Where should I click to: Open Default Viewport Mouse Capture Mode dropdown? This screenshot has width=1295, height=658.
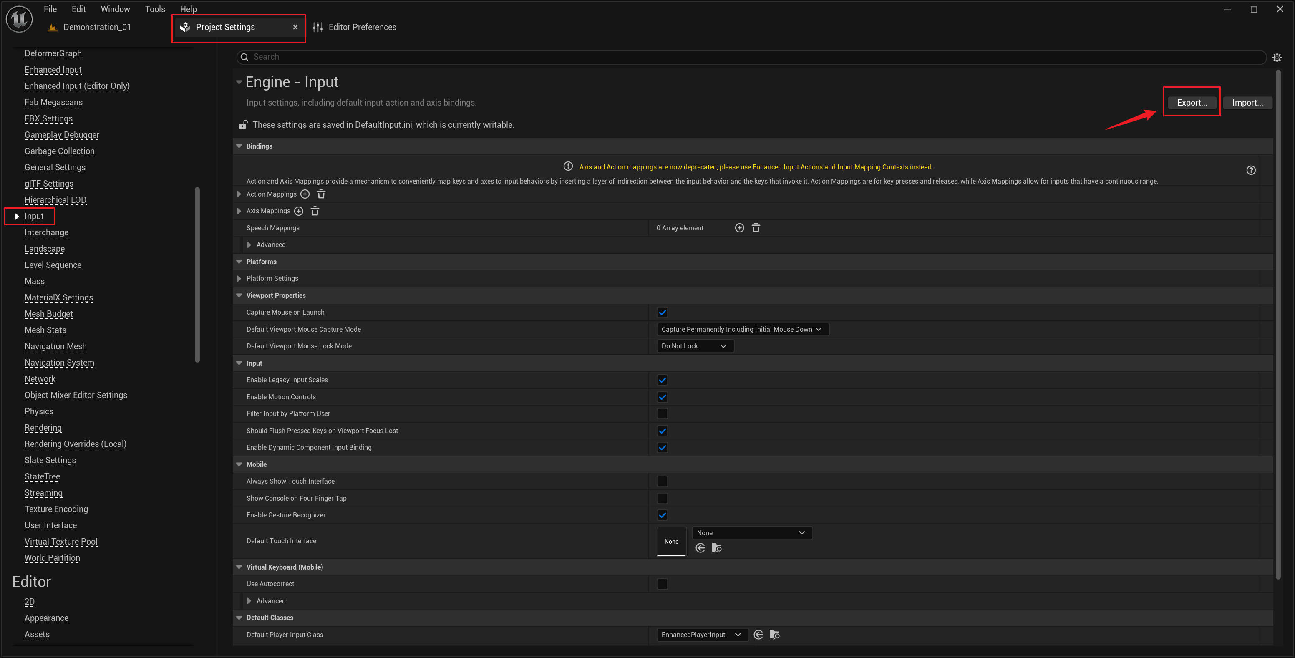click(742, 329)
